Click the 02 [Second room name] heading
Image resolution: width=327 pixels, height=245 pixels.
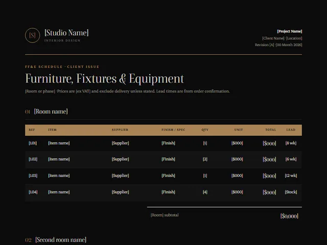pyautogui.click(x=56, y=240)
